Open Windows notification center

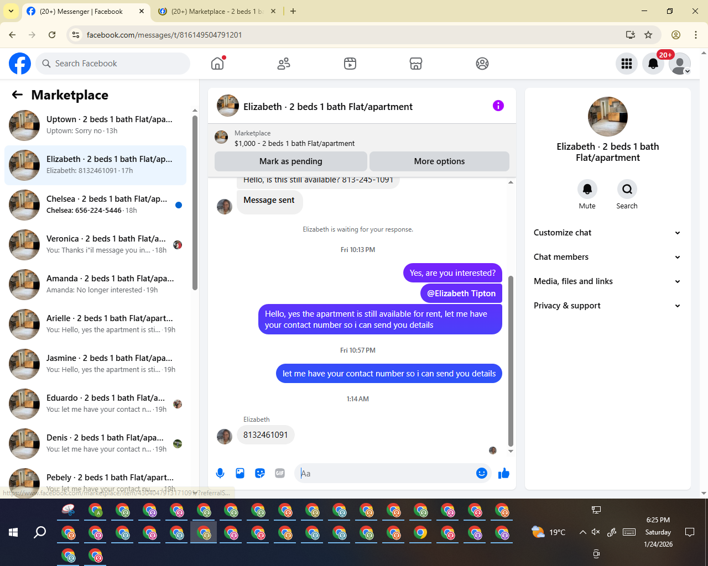(689, 532)
